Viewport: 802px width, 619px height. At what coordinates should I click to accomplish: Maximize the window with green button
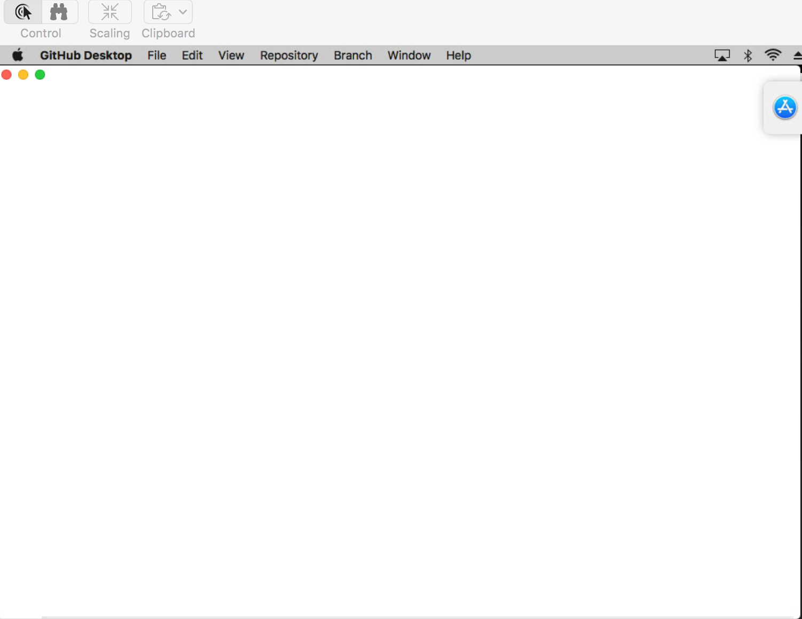click(x=40, y=75)
